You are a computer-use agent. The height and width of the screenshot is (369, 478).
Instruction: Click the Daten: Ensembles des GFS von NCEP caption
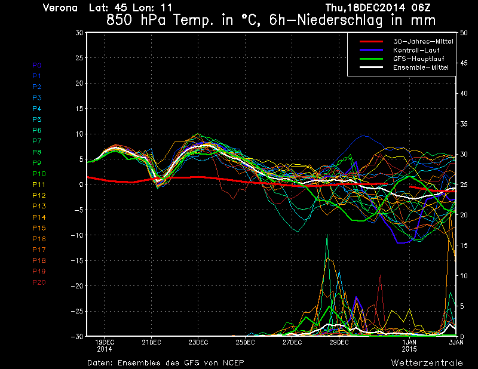click(166, 363)
